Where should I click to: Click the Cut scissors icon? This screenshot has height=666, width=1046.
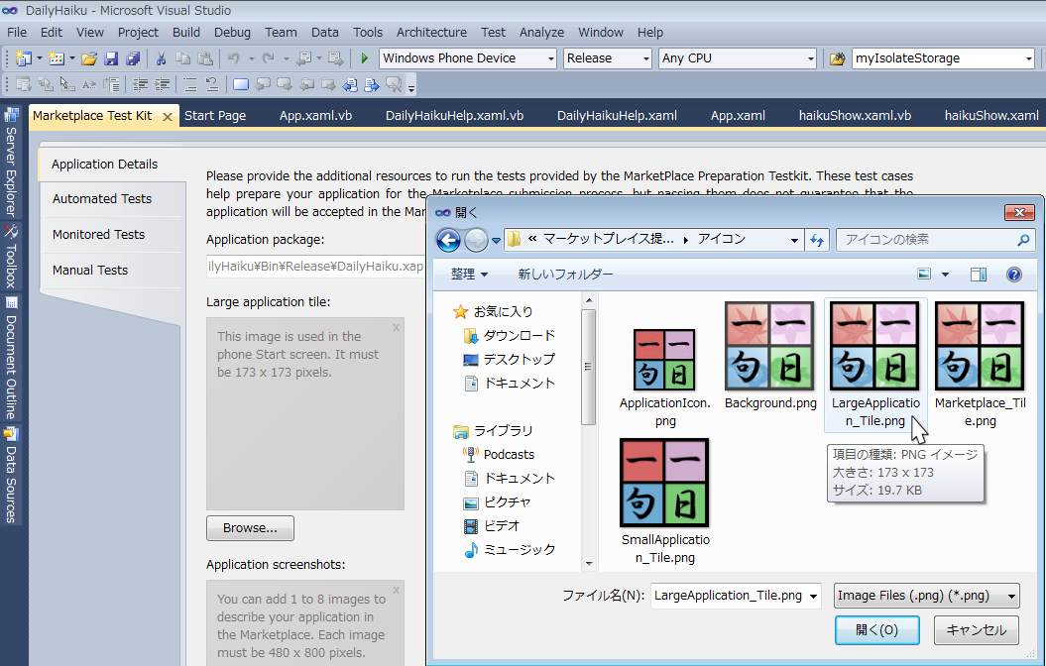click(x=161, y=58)
